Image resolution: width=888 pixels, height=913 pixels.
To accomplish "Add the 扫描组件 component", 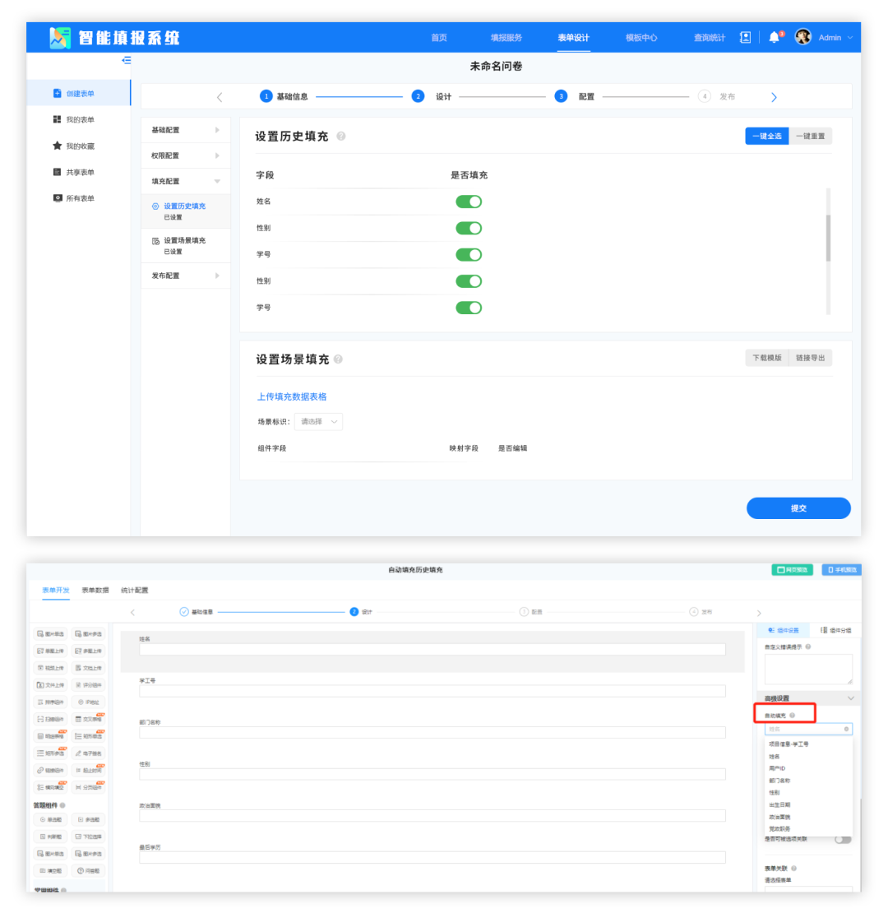I will (51, 719).
